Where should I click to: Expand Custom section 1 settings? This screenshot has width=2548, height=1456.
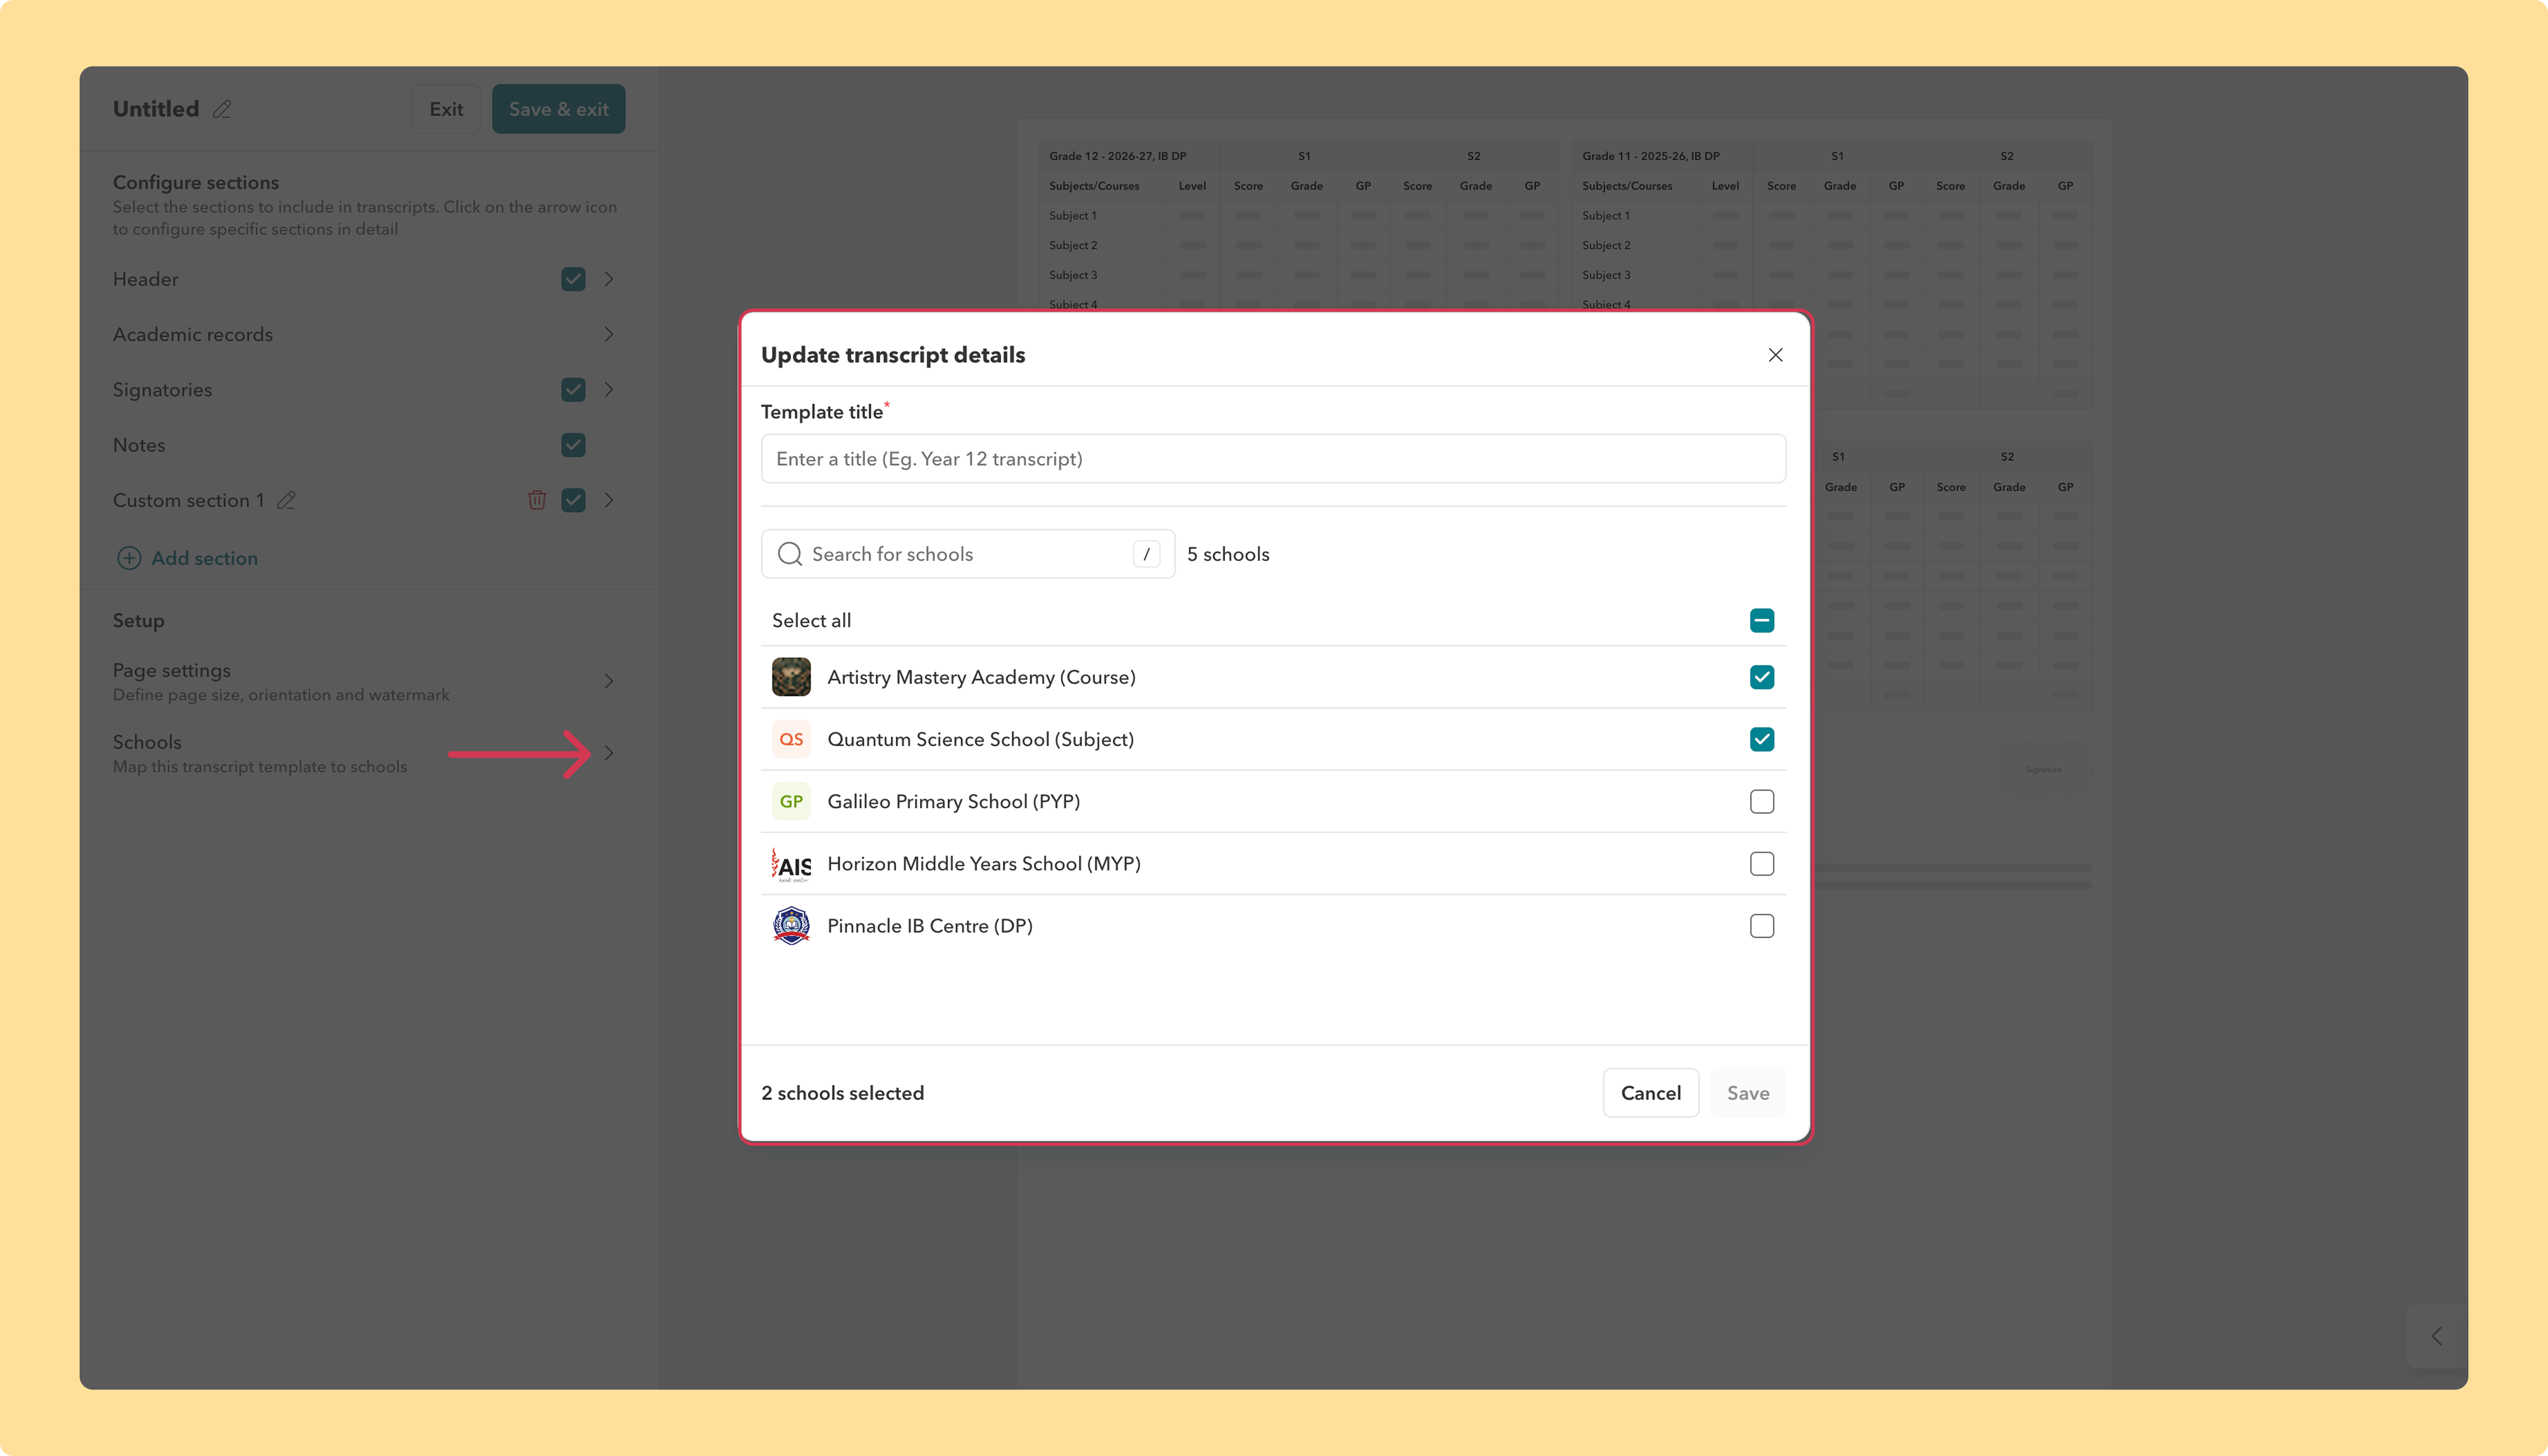point(609,500)
